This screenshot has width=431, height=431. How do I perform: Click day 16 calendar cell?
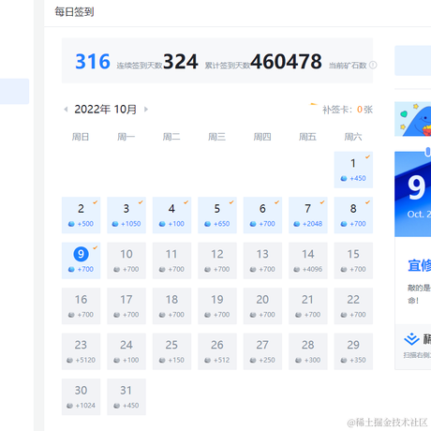[x=81, y=306]
